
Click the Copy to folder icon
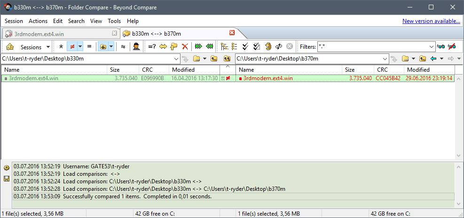coord(174,46)
